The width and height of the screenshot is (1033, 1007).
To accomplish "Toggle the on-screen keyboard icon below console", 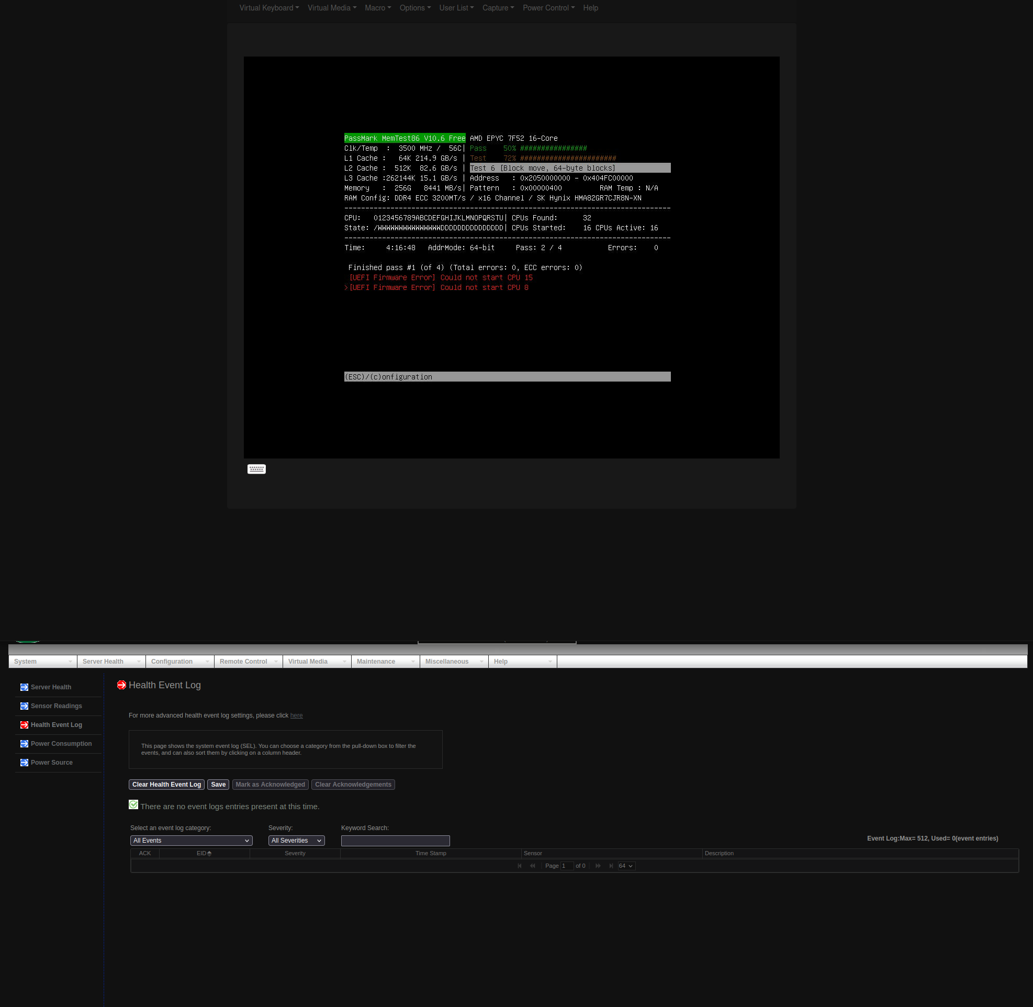I will [x=256, y=469].
